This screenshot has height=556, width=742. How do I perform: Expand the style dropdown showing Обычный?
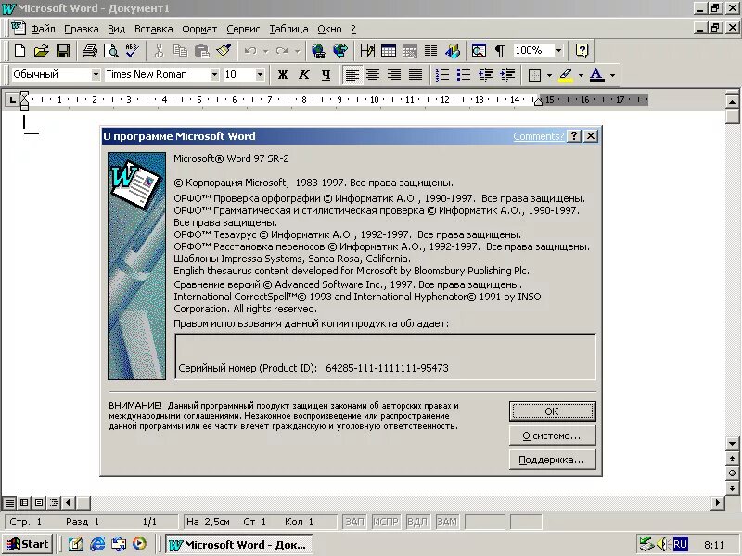click(x=96, y=75)
